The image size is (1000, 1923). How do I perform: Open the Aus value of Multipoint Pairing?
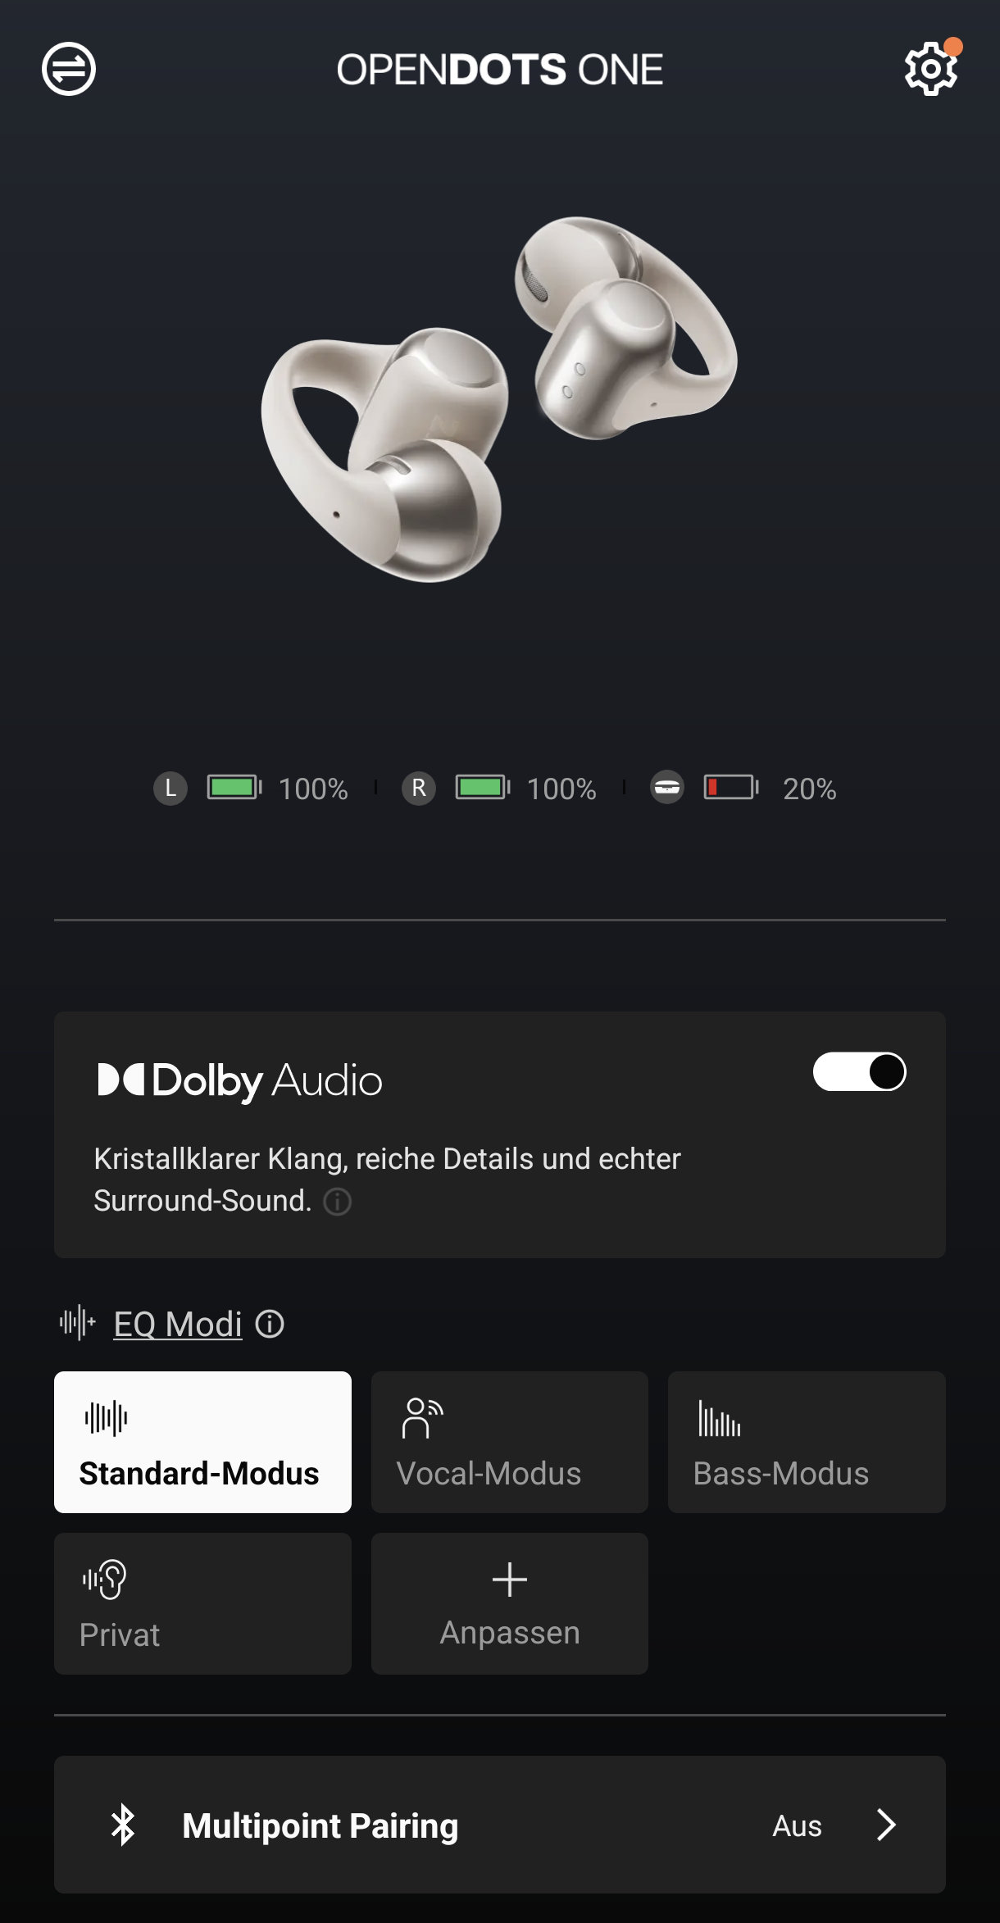click(x=797, y=1825)
